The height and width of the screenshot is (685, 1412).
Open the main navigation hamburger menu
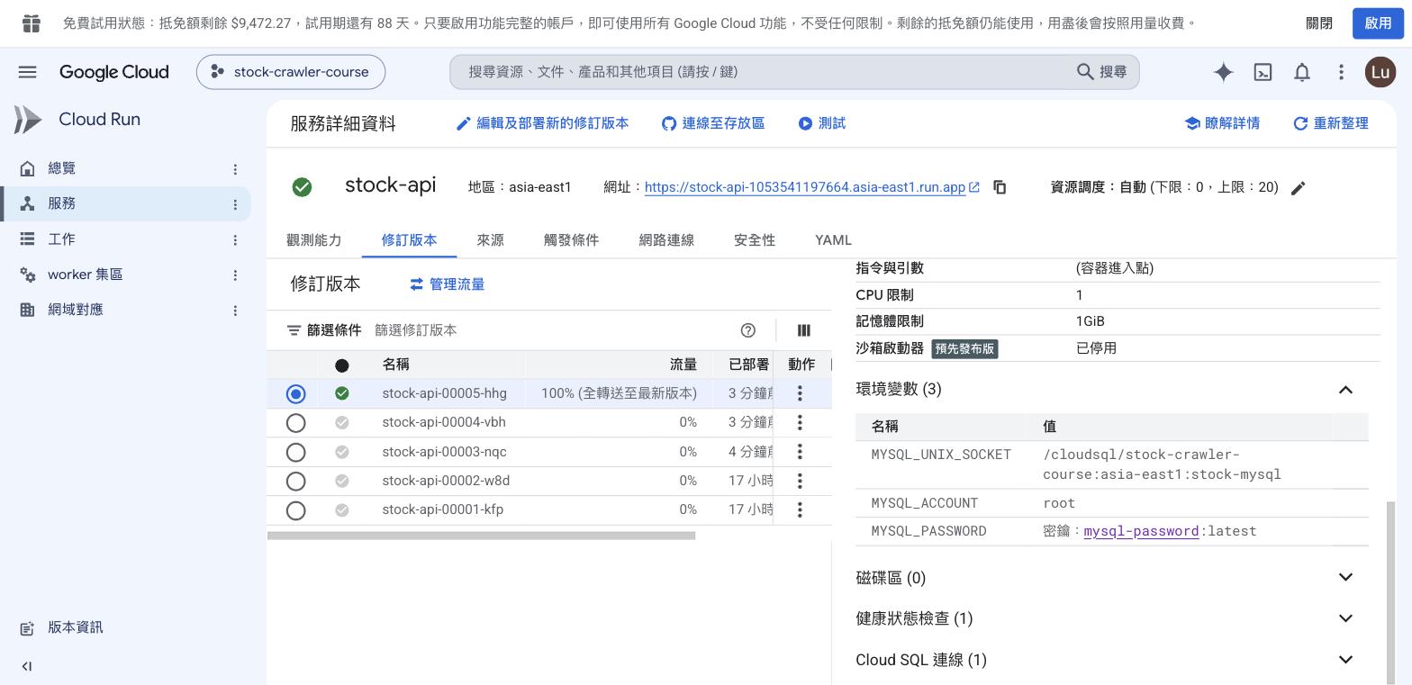click(x=27, y=72)
